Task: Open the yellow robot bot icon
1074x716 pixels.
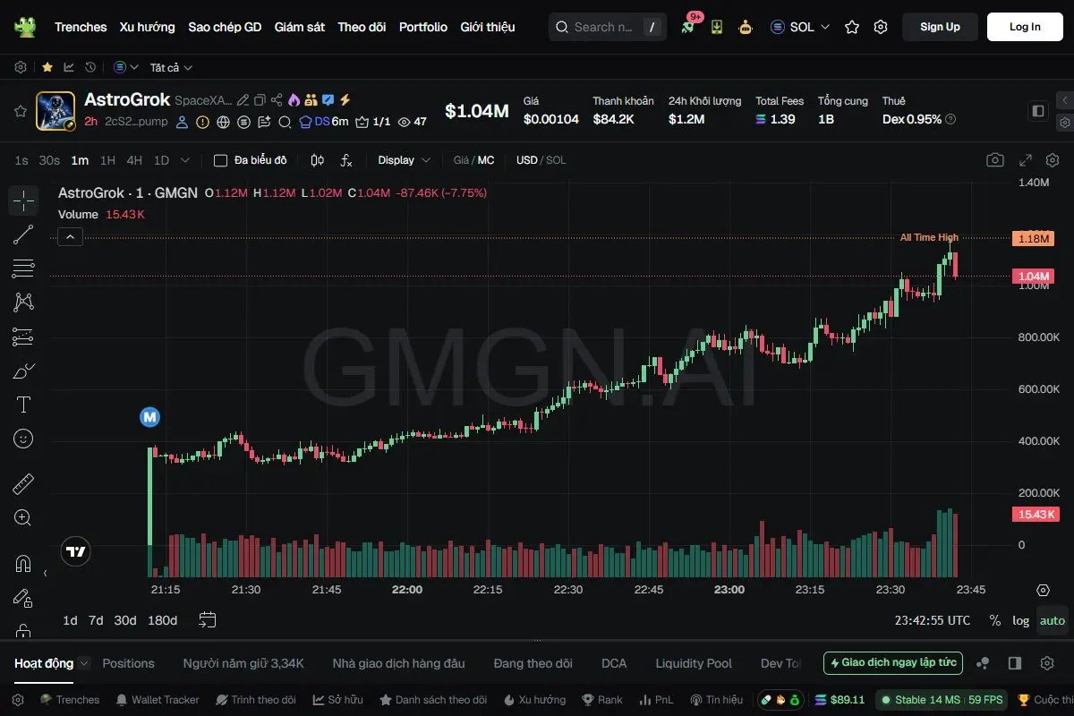Action: [x=746, y=27]
